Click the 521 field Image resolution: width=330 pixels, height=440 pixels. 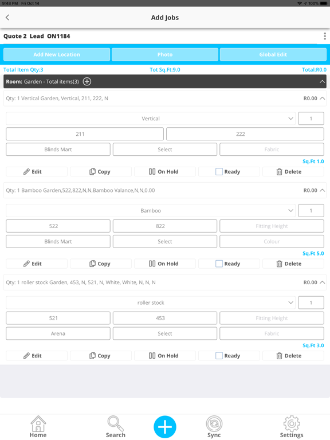pos(58,318)
